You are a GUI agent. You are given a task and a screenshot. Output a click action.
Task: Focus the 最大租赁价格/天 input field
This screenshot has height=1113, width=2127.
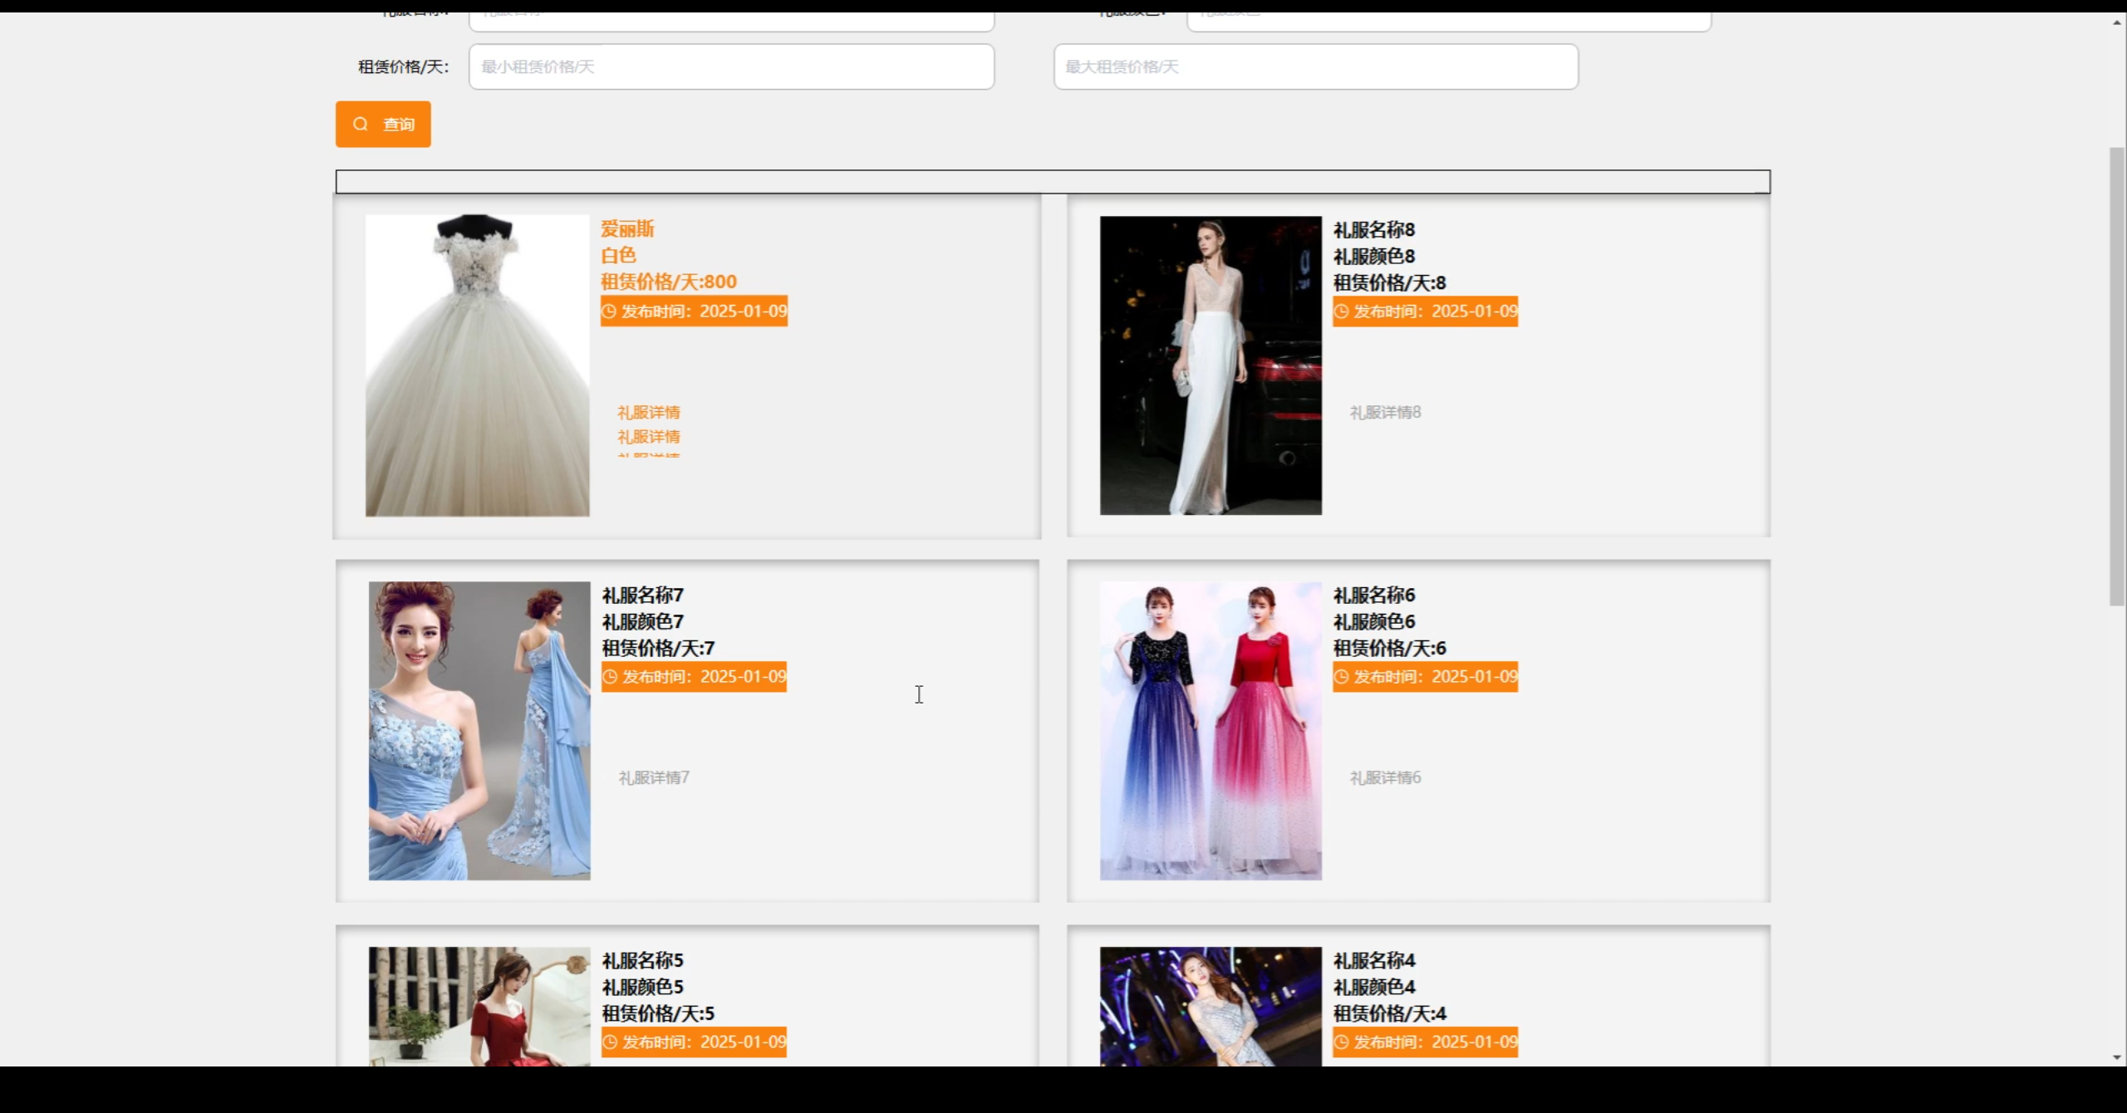[1315, 66]
